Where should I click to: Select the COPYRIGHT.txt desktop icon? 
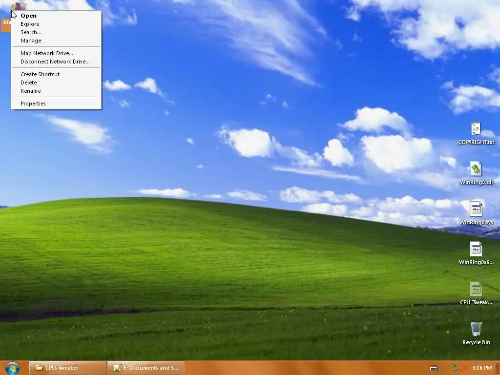tap(476, 133)
